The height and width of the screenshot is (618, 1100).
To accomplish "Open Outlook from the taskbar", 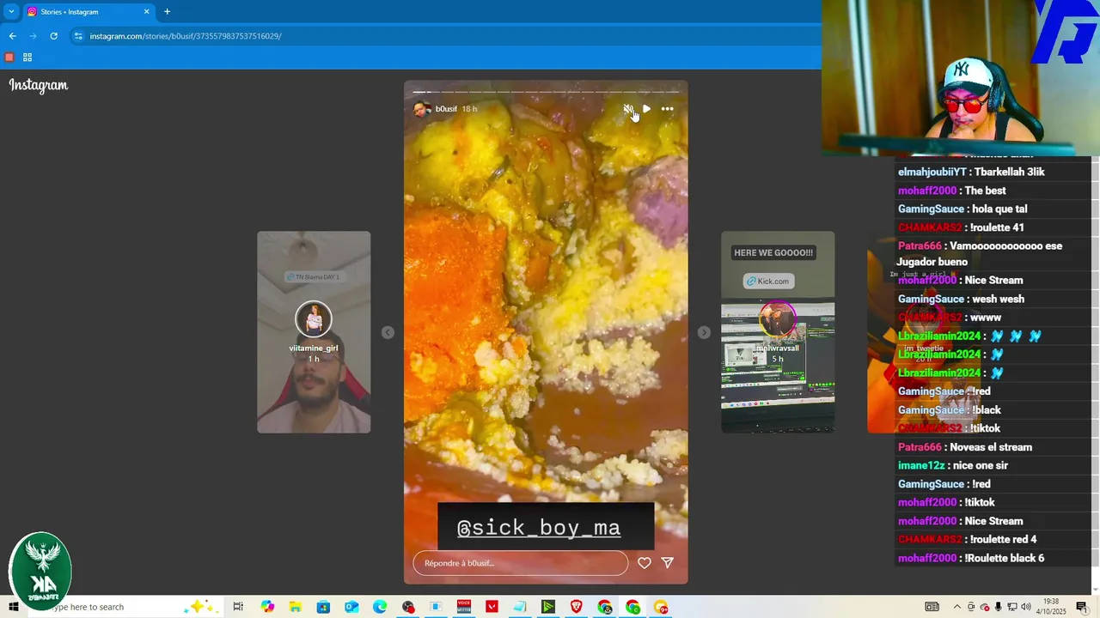I will click(x=351, y=607).
